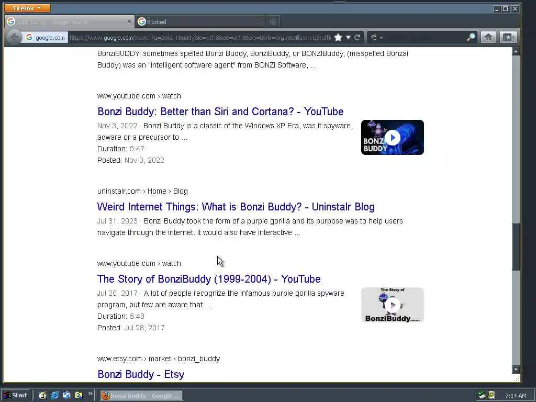
Task: Open the 'Bonzi Buddy - Etsy' result link
Action: (x=141, y=374)
